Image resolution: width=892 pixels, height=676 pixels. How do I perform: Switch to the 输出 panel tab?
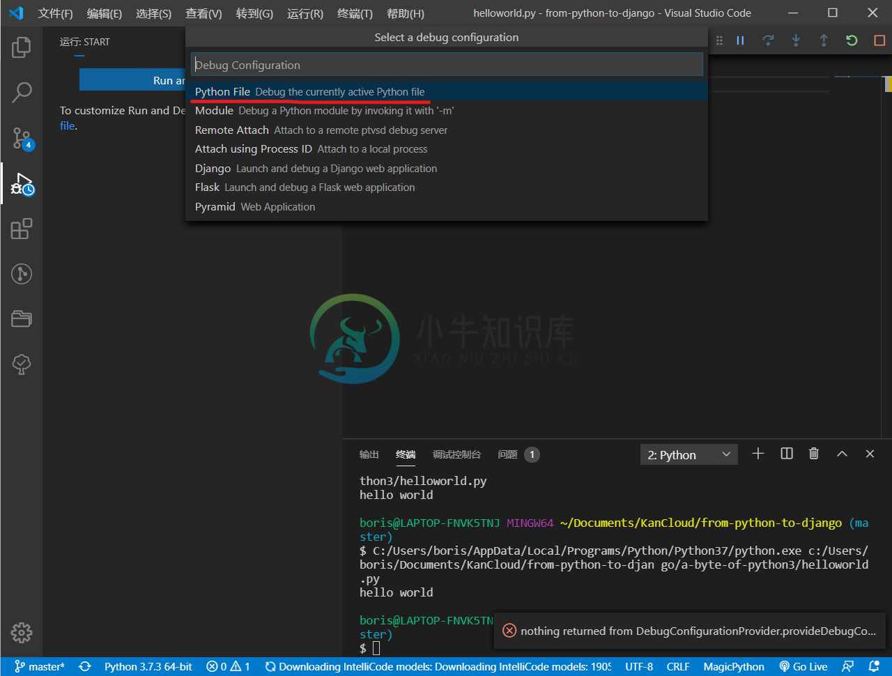click(369, 454)
